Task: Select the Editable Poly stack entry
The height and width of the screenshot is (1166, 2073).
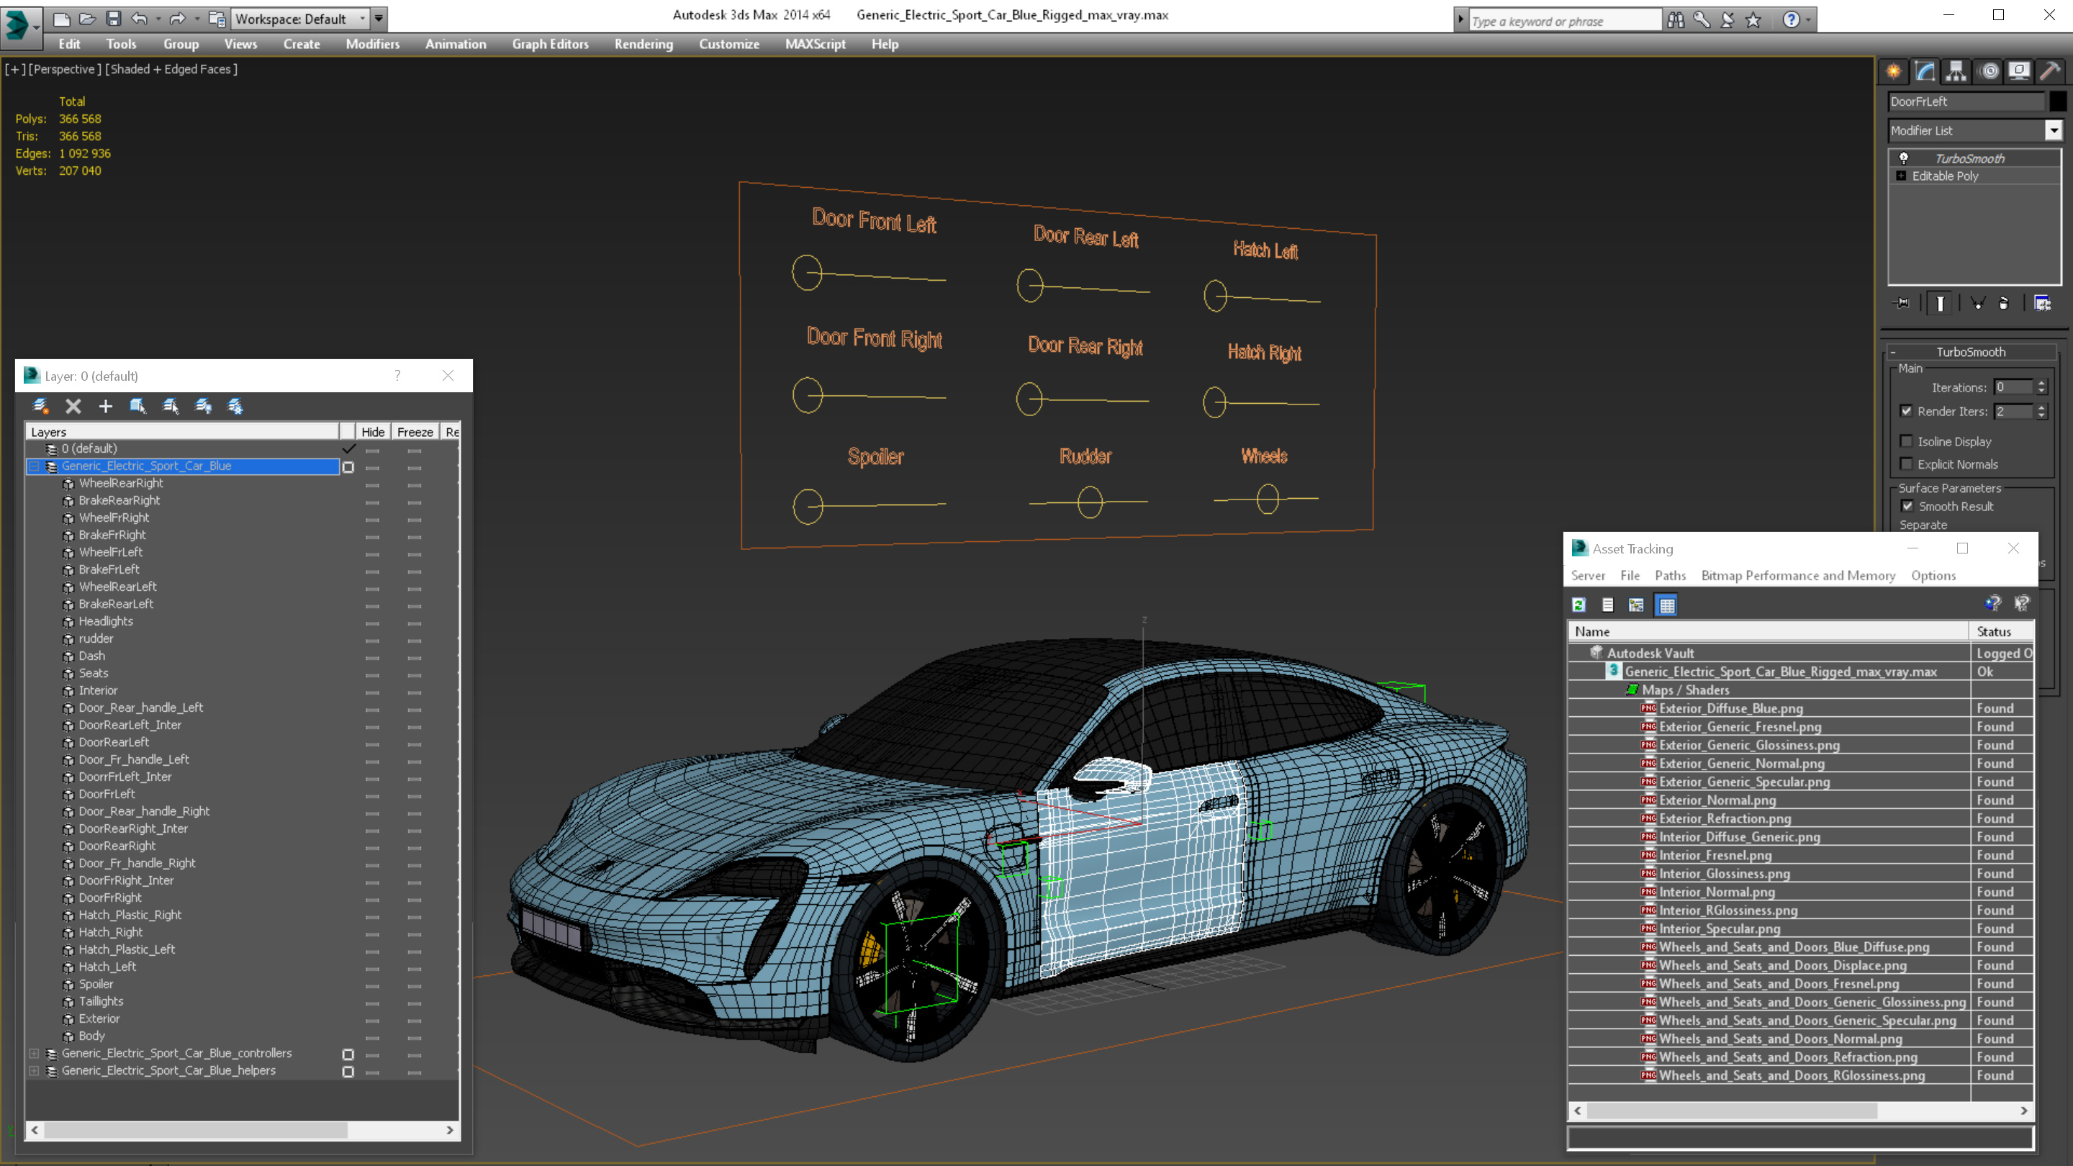Action: pyautogui.click(x=1944, y=176)
